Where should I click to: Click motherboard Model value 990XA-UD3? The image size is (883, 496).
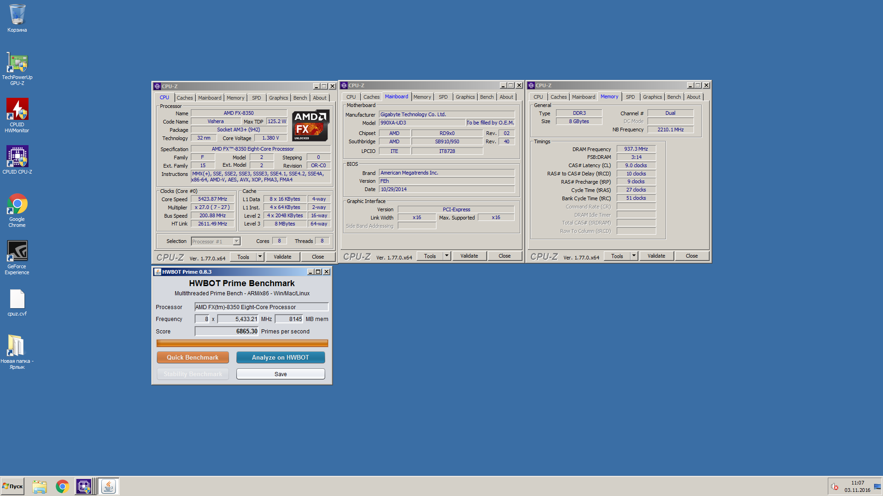(x=422, y=123)
